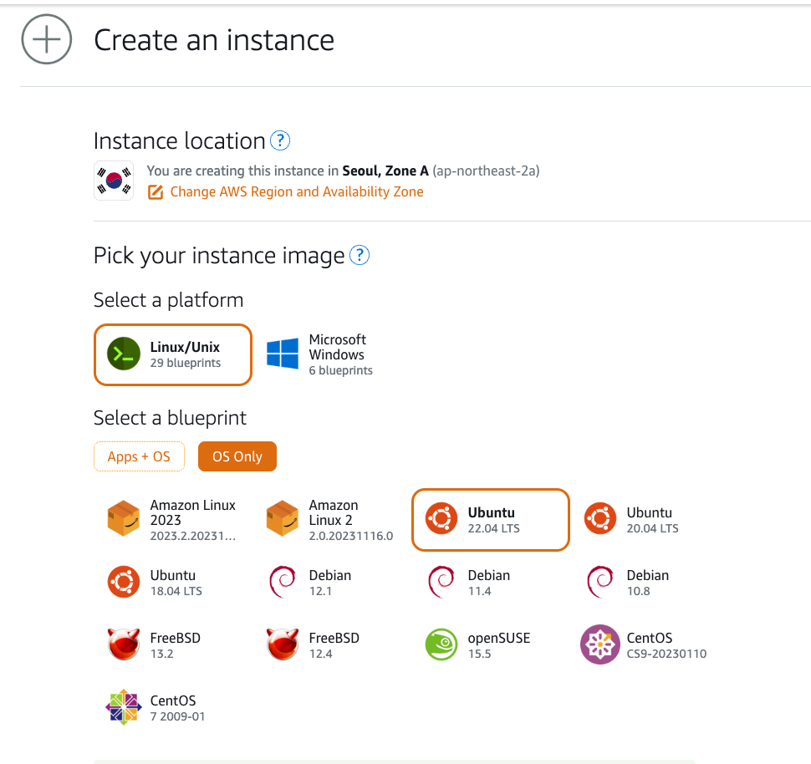
Task: Click Ubuntu 22.04 LTS logo icon
Action: 441,518
